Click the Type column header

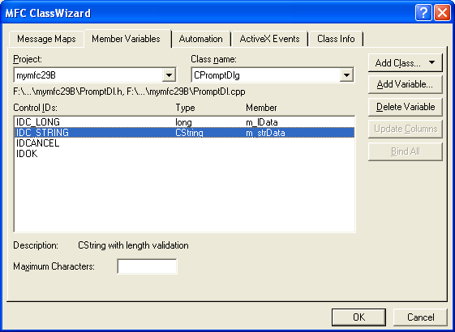click(185, 108)
